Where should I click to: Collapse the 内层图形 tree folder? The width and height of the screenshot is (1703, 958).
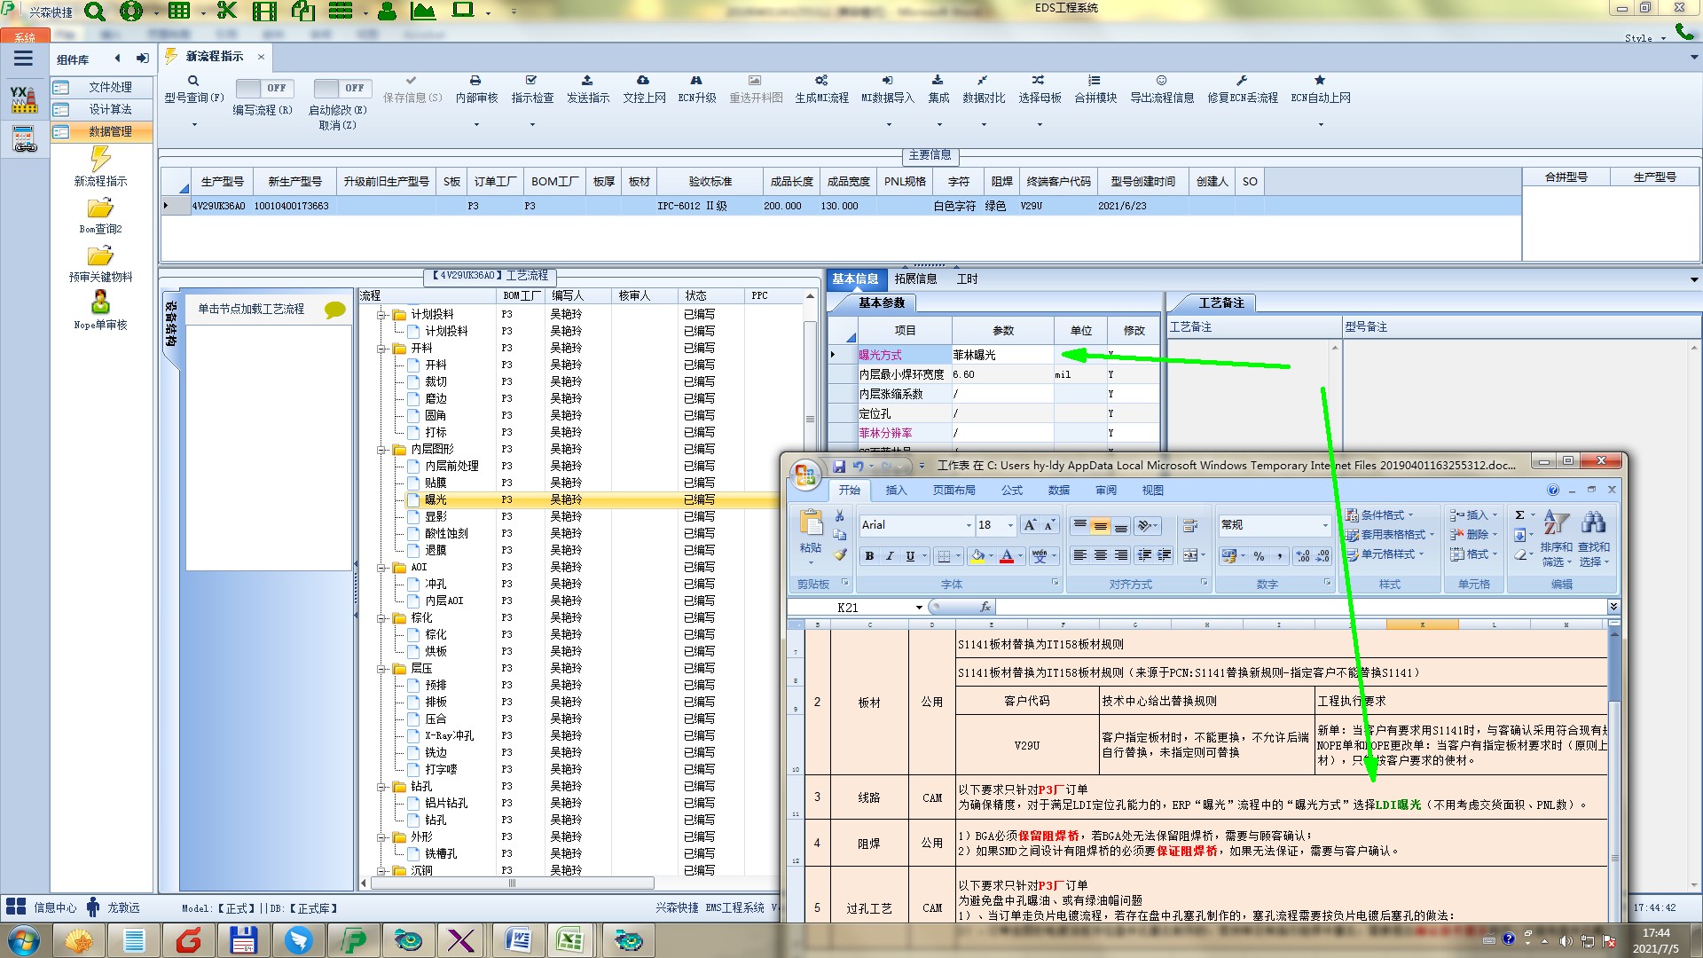[381, 450]
